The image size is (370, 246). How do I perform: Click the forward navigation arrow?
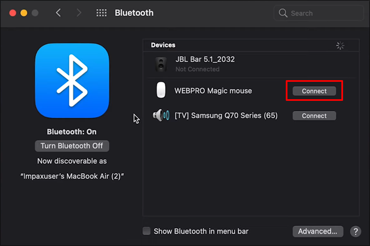pos(79,13)
